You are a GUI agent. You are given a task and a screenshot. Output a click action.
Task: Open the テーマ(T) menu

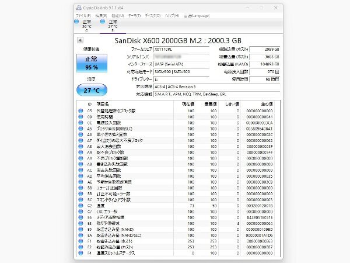[x=134, y=16]
